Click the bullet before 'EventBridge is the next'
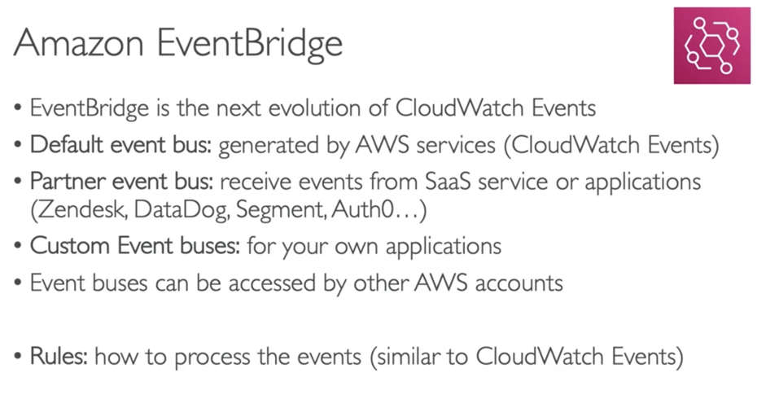The width and height of the screenshot is (779, 417). (18, 108)
